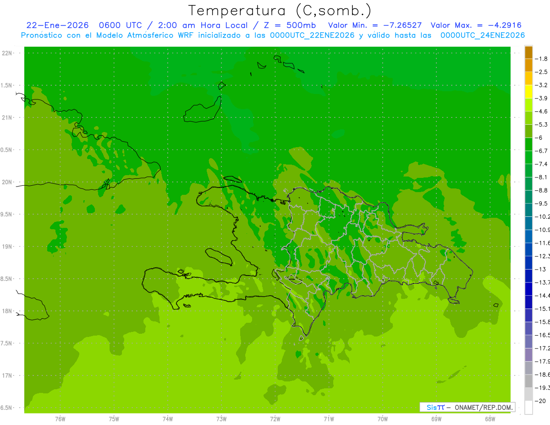
Task: Select the lime swatch between -3.9 and -4.6
Action: (528, 105)
